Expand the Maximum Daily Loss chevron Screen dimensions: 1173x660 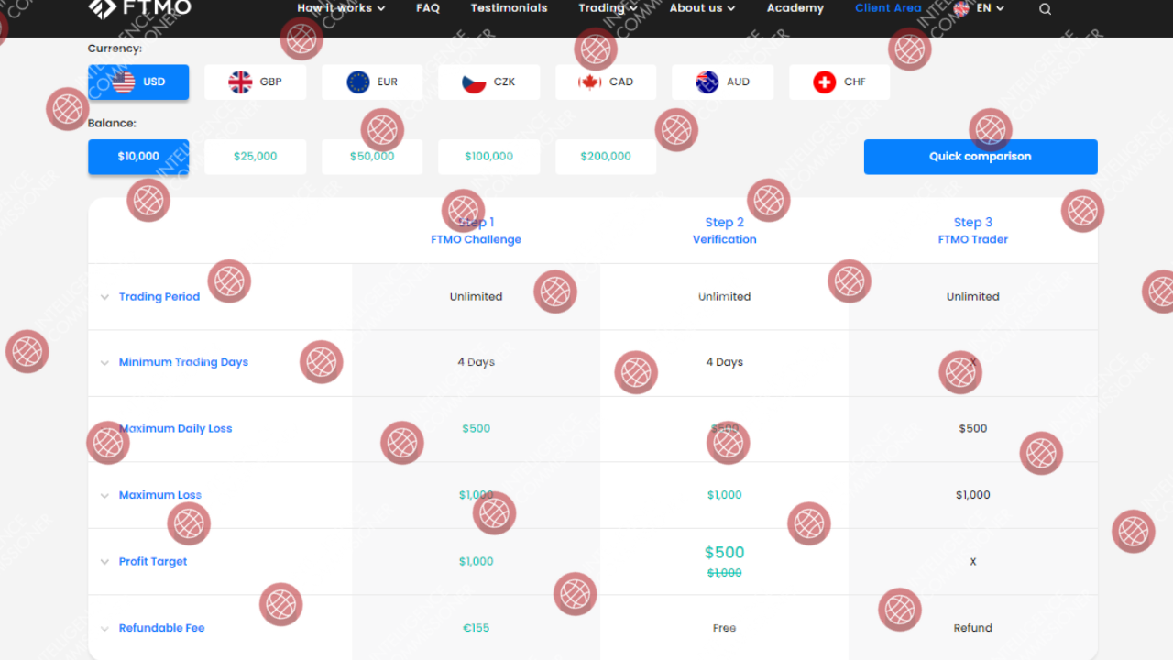[104, 429]
